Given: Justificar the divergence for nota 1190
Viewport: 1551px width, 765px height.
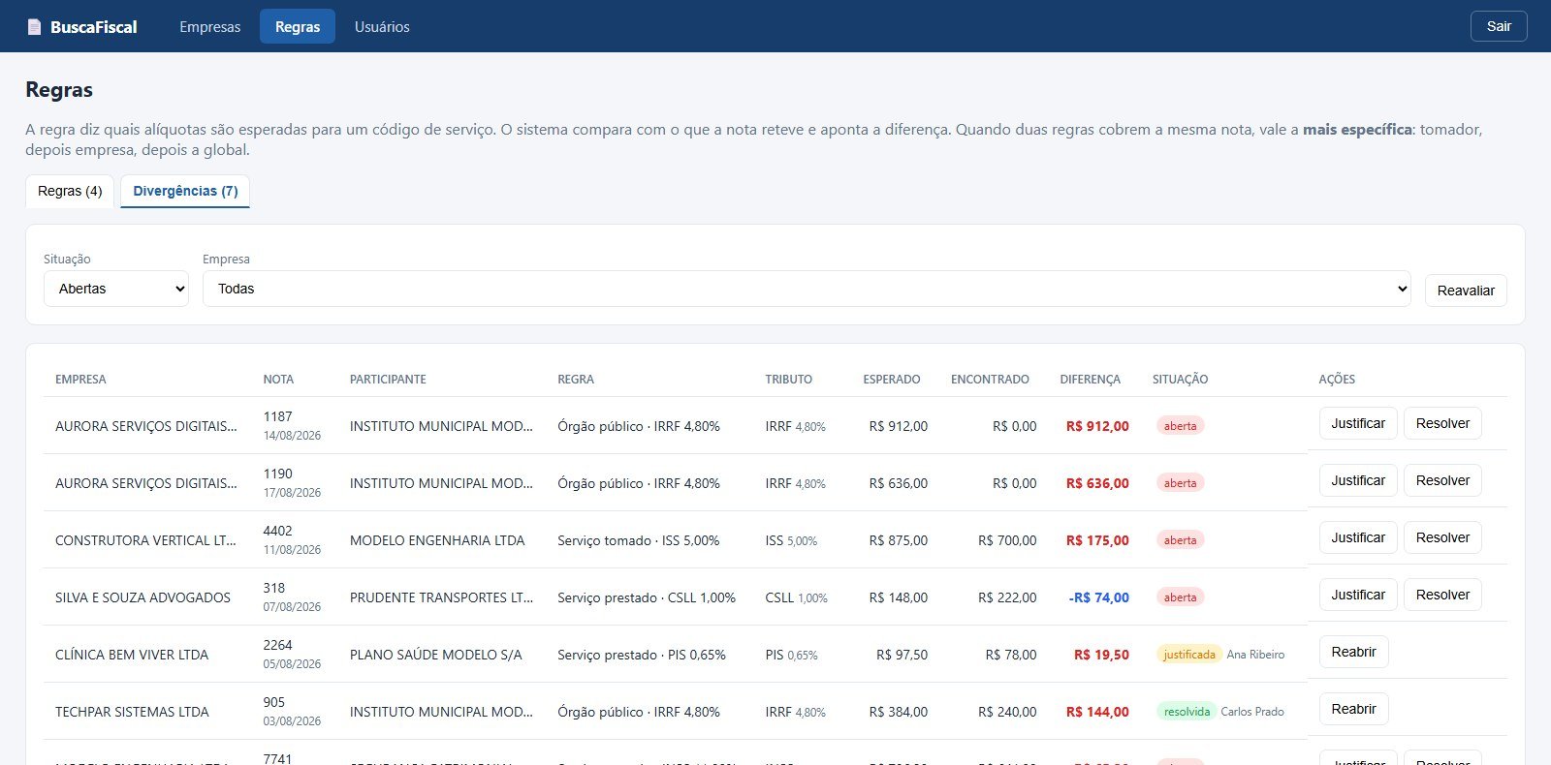Looking at the screenshot, I should pos(1358,480).
